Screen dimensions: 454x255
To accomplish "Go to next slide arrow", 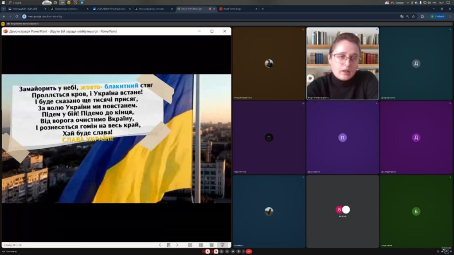I will tap(177, 245).
